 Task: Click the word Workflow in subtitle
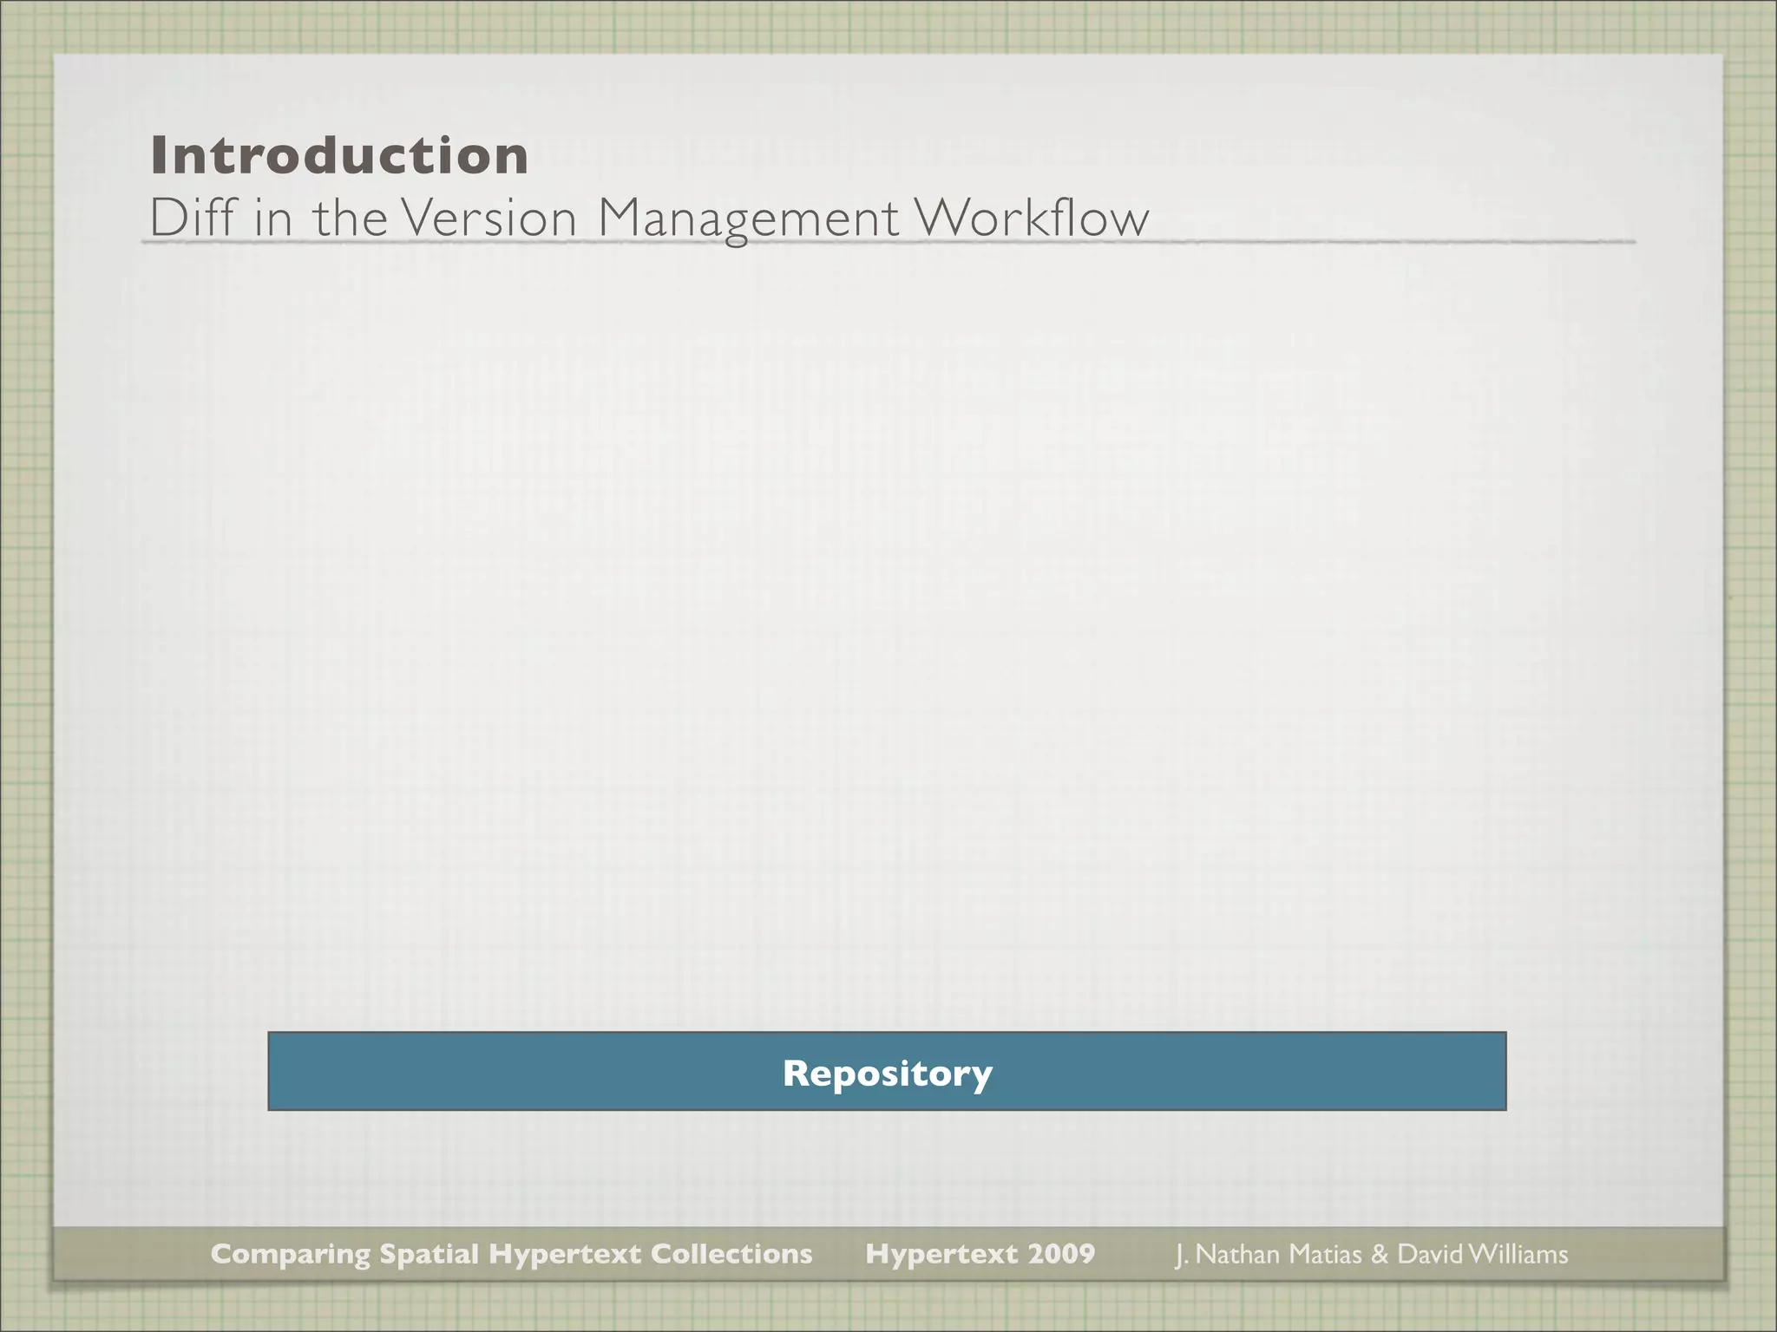[x=1033, y=217]
